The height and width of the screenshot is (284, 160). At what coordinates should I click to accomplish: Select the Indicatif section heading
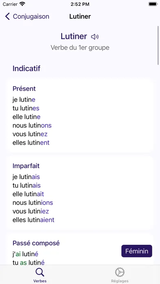(27, 69)
